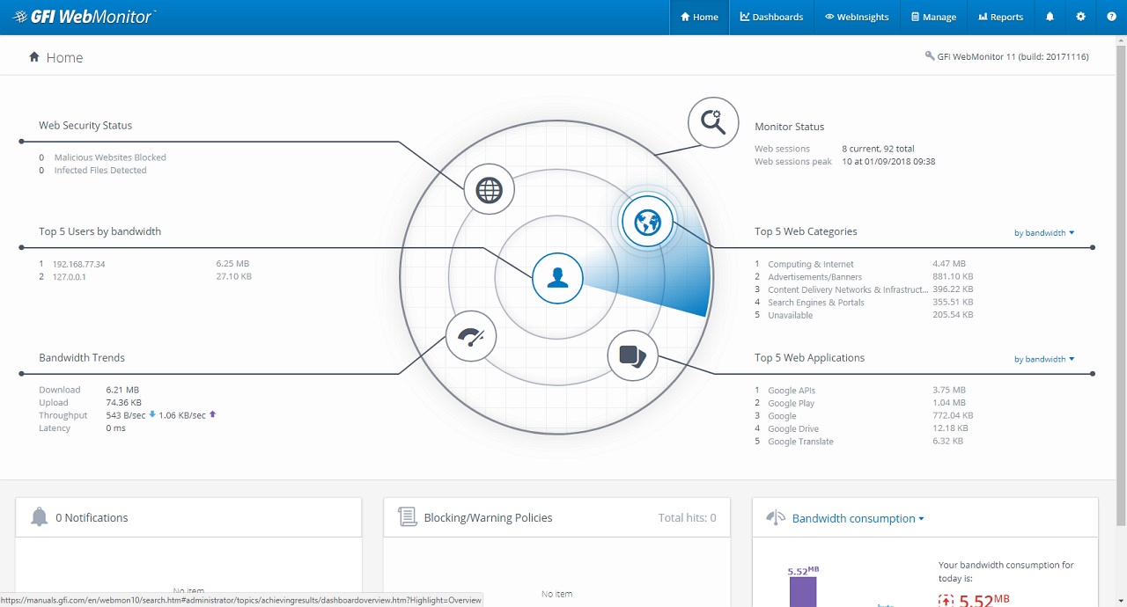Click the wrench icon next to the build info
Image resolution: width=1127 pixels, height=607 pixels.
[930, 56]
